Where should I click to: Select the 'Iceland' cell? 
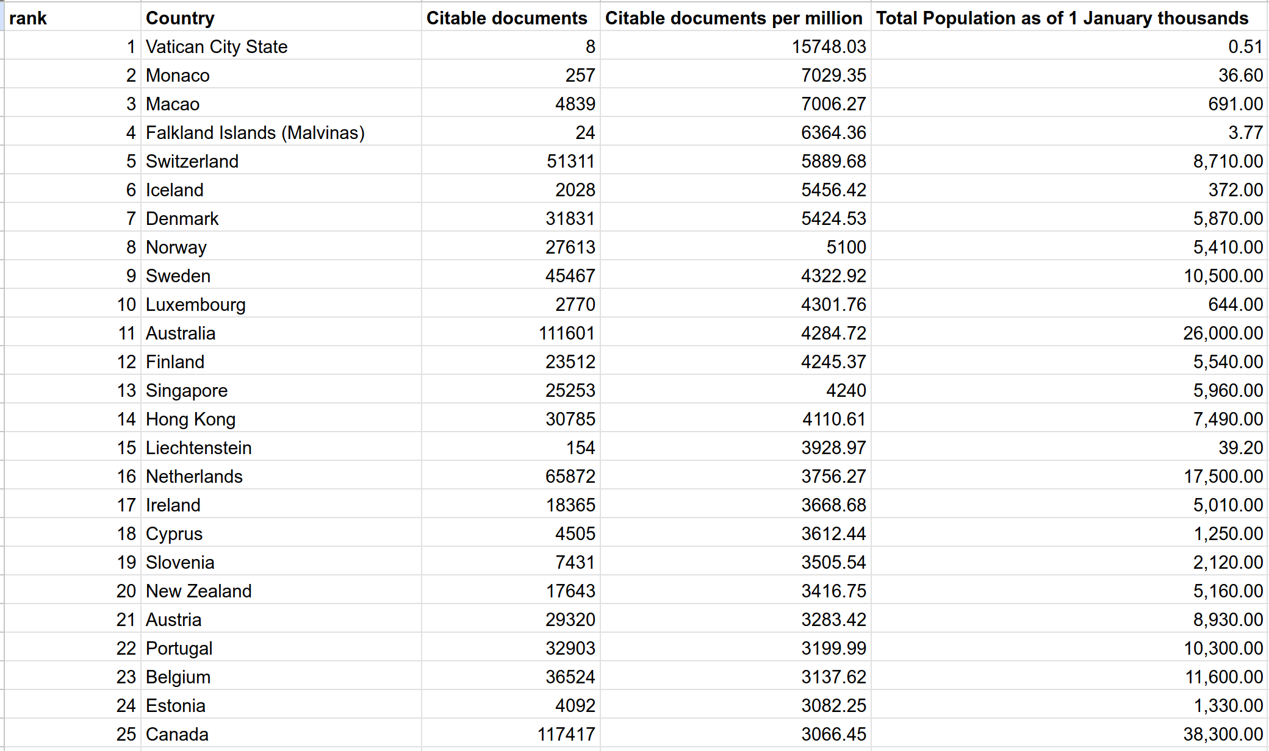(281, 189)
